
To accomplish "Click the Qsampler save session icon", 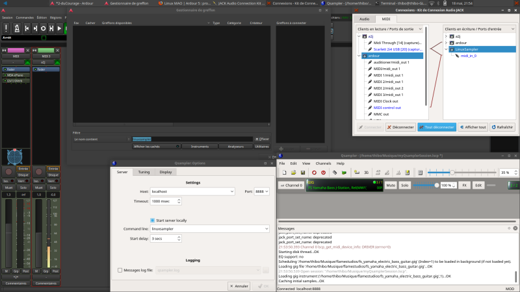I will pos(304,173).
